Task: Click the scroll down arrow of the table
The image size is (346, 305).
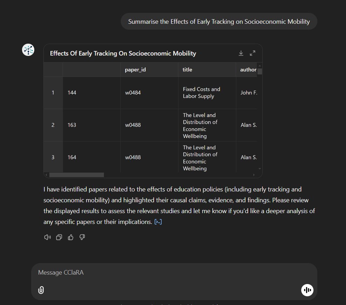Action: (x=260, y=169)
